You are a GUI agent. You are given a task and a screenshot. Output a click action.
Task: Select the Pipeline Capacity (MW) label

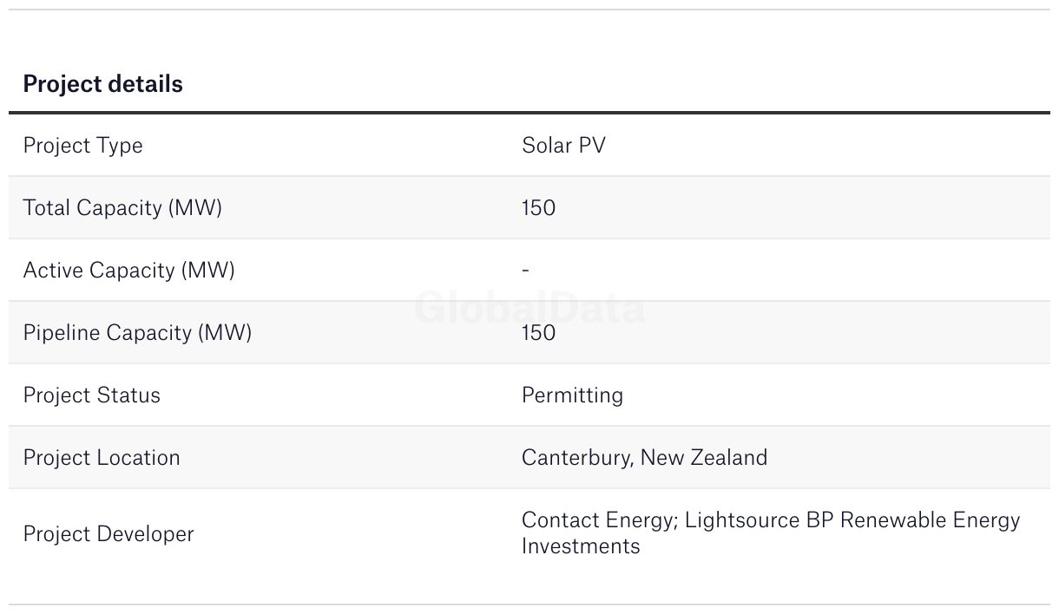[x=137, y=333]
